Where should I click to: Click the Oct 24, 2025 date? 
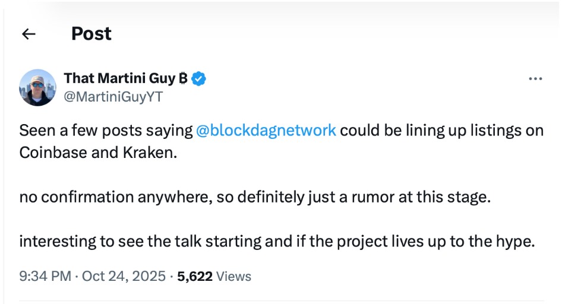coord(122,276)
